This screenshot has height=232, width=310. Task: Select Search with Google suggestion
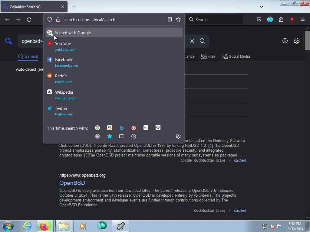[x=114, y=33]
